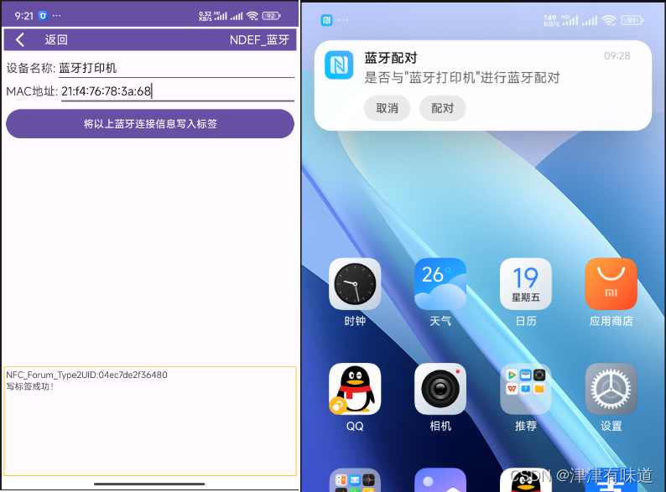The width and height of the screenshot is (666, 492).
Task: Tap the WiFi icon on home screen status bar
Action: click(609, 20)
